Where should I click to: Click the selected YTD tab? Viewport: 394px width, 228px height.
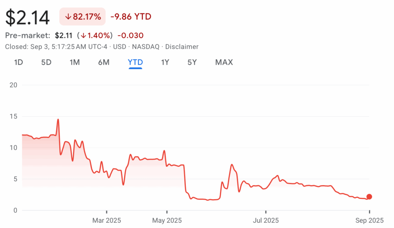point(135,62)
